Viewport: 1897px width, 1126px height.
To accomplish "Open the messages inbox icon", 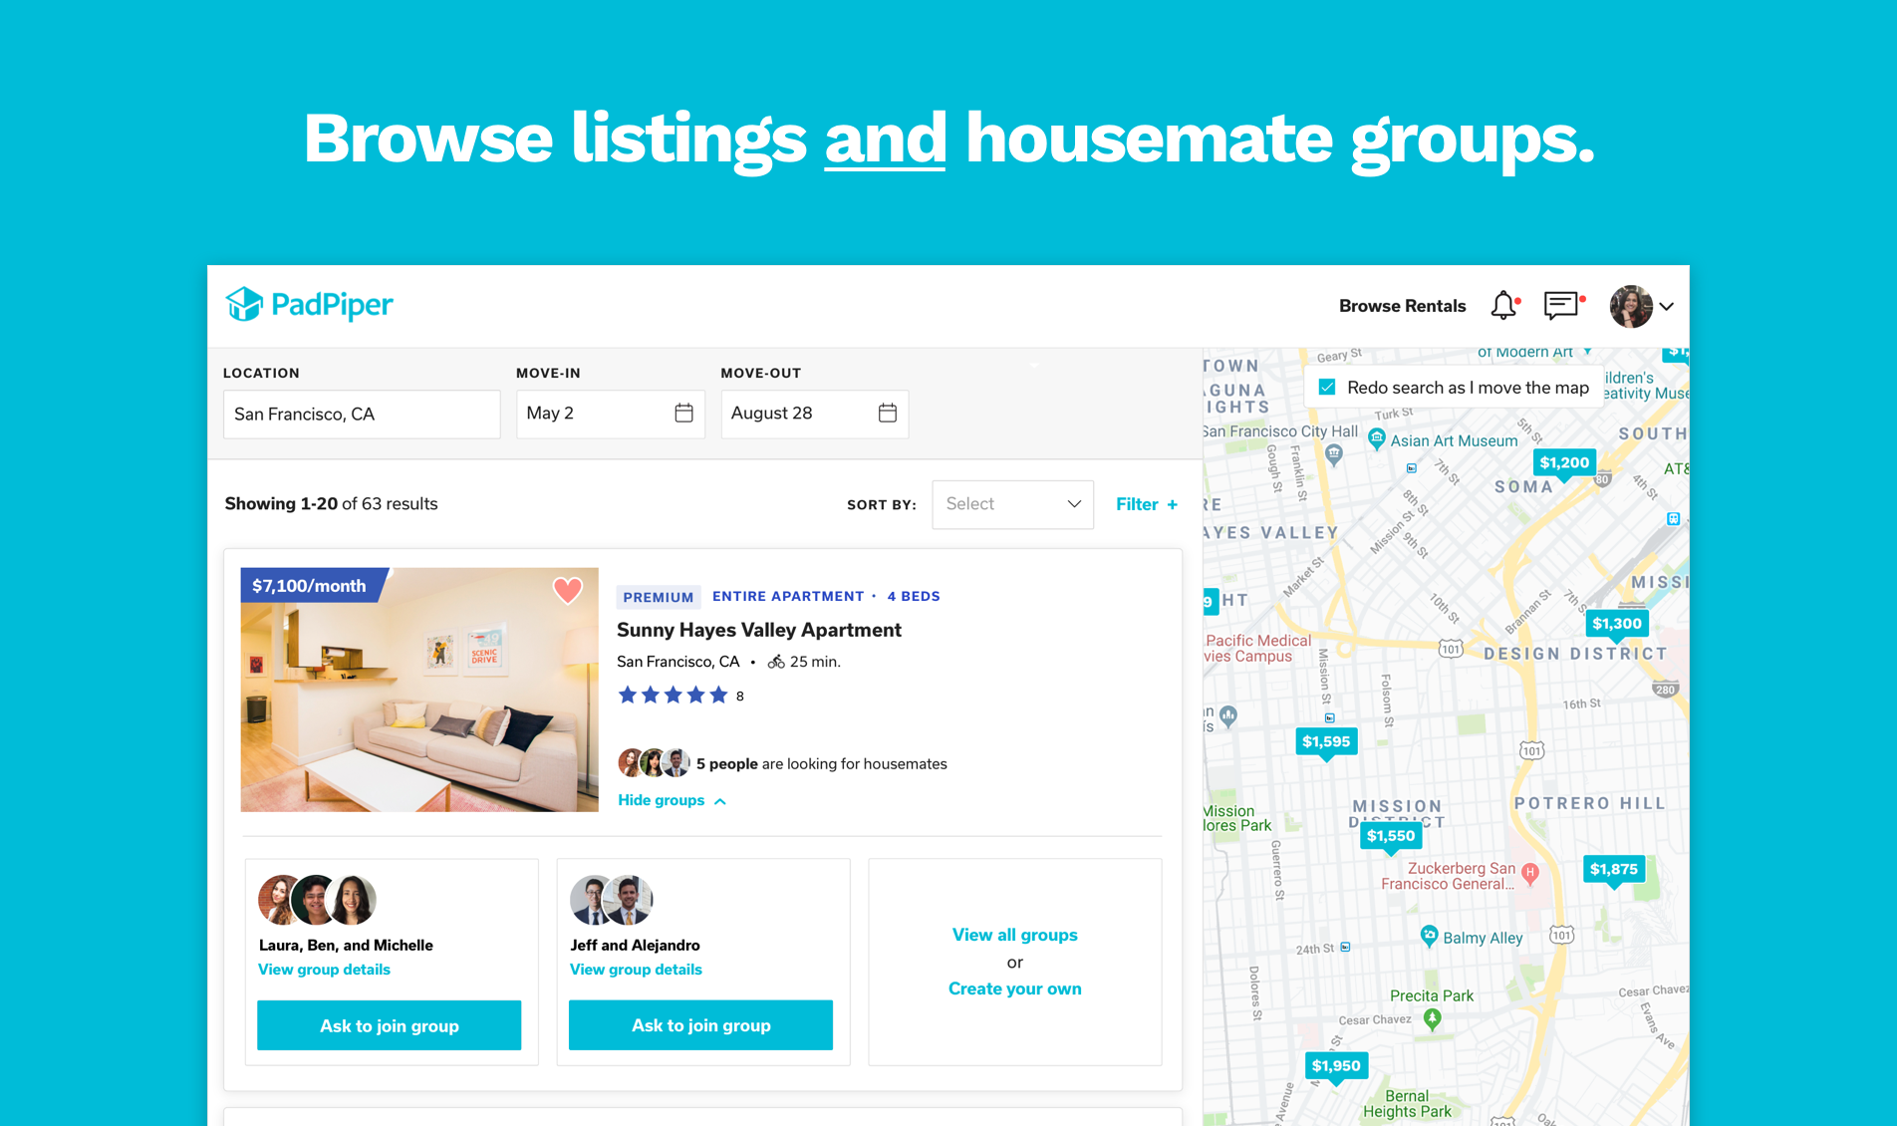I will (x=1560, y=306).
